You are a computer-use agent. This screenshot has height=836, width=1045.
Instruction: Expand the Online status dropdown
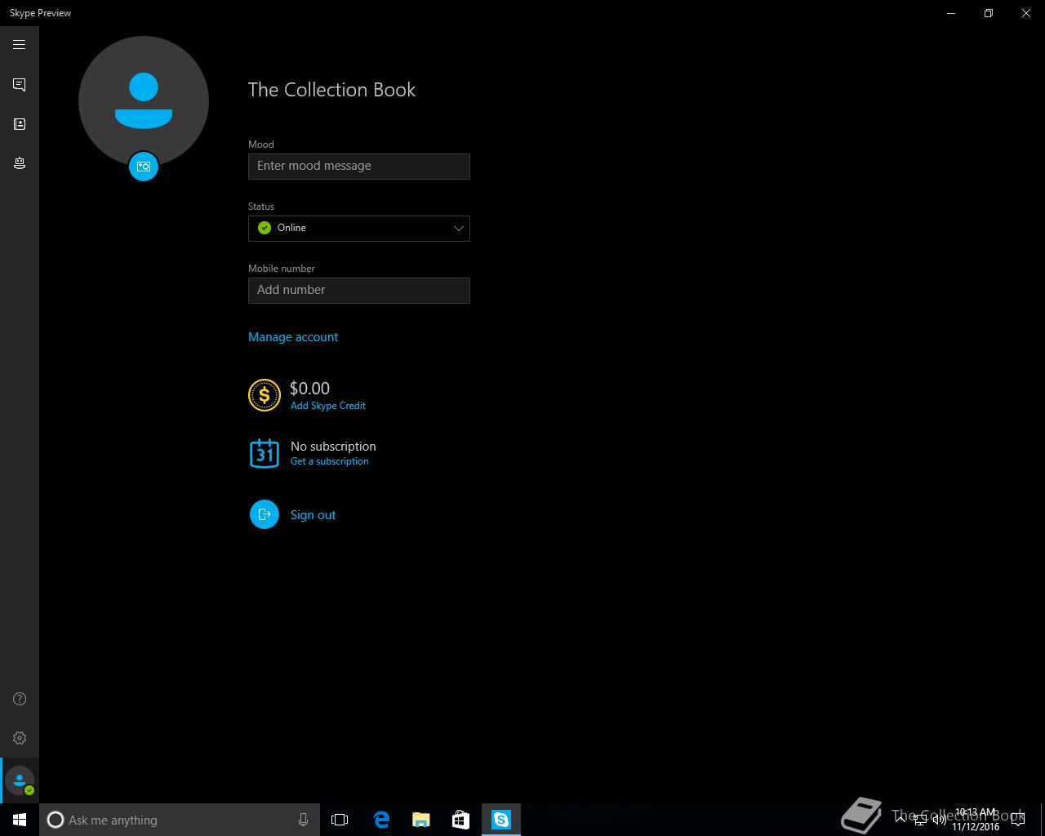coord(359,229)
